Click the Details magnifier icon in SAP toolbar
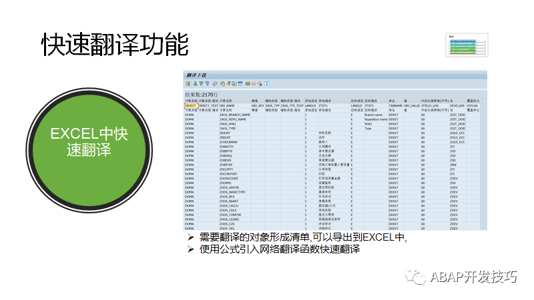 (188, 83)
